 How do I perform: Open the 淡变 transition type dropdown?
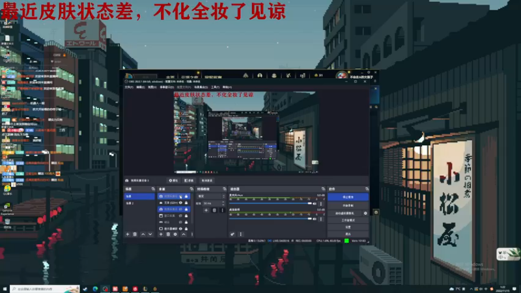211,197
